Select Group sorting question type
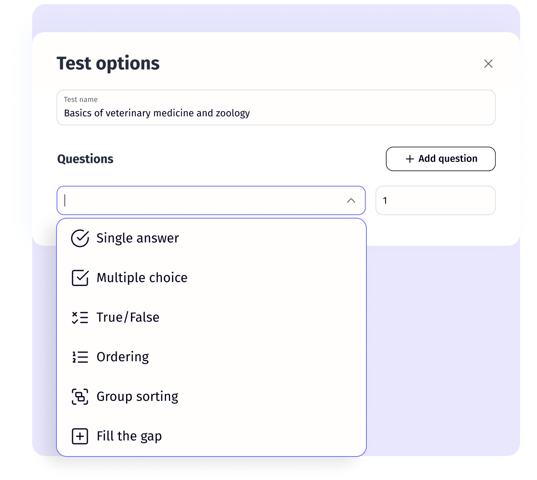 coord(137,396)
